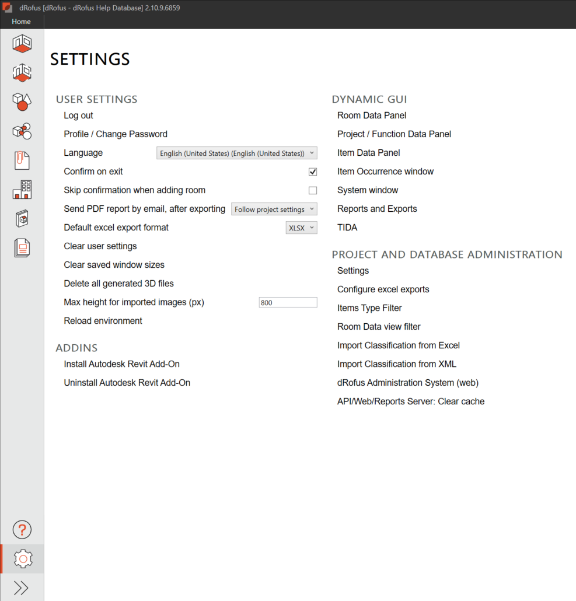Open the Default excel export format dropdown

point(302,228)
